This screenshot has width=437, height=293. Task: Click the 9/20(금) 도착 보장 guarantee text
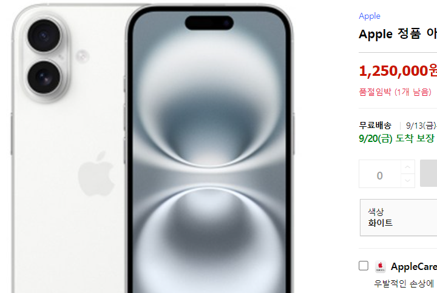click(x=396, y=138)
